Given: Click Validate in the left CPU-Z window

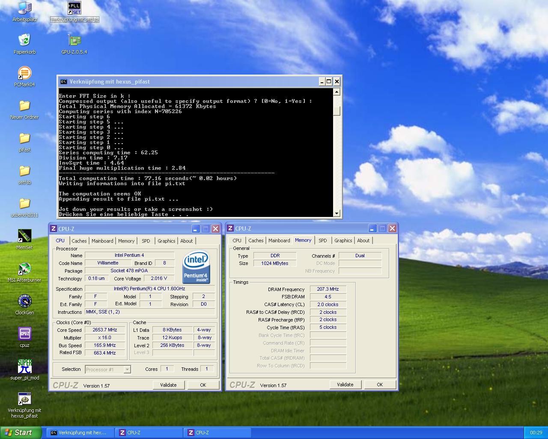Looking at the screenshot, I should pos(168,385).
